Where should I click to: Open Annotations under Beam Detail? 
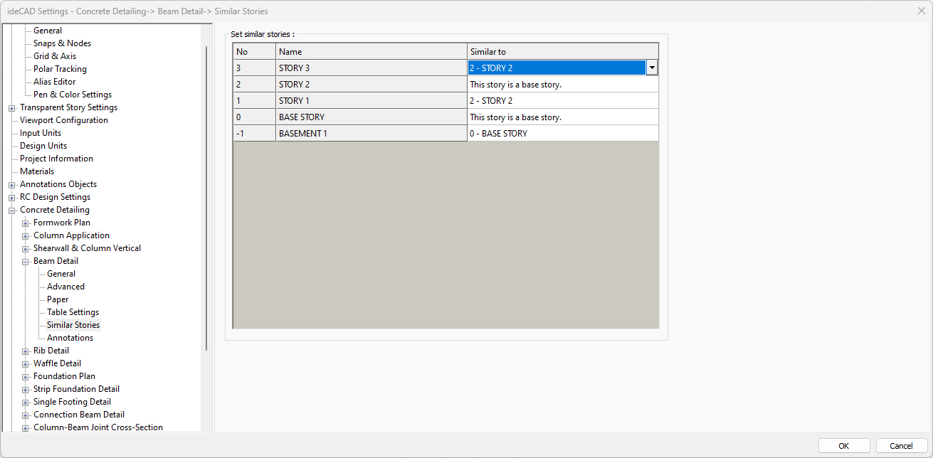[x=70, y=338]
